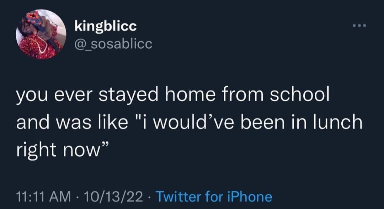Click the "Twitter for iPhone" source link
This screenshot has width=384, height=209.
point(214,196)
